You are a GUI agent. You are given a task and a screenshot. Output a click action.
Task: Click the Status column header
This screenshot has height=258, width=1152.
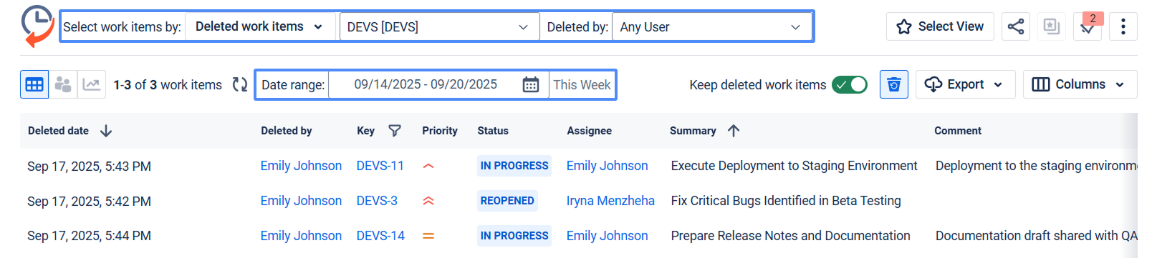tap(493, 131)
